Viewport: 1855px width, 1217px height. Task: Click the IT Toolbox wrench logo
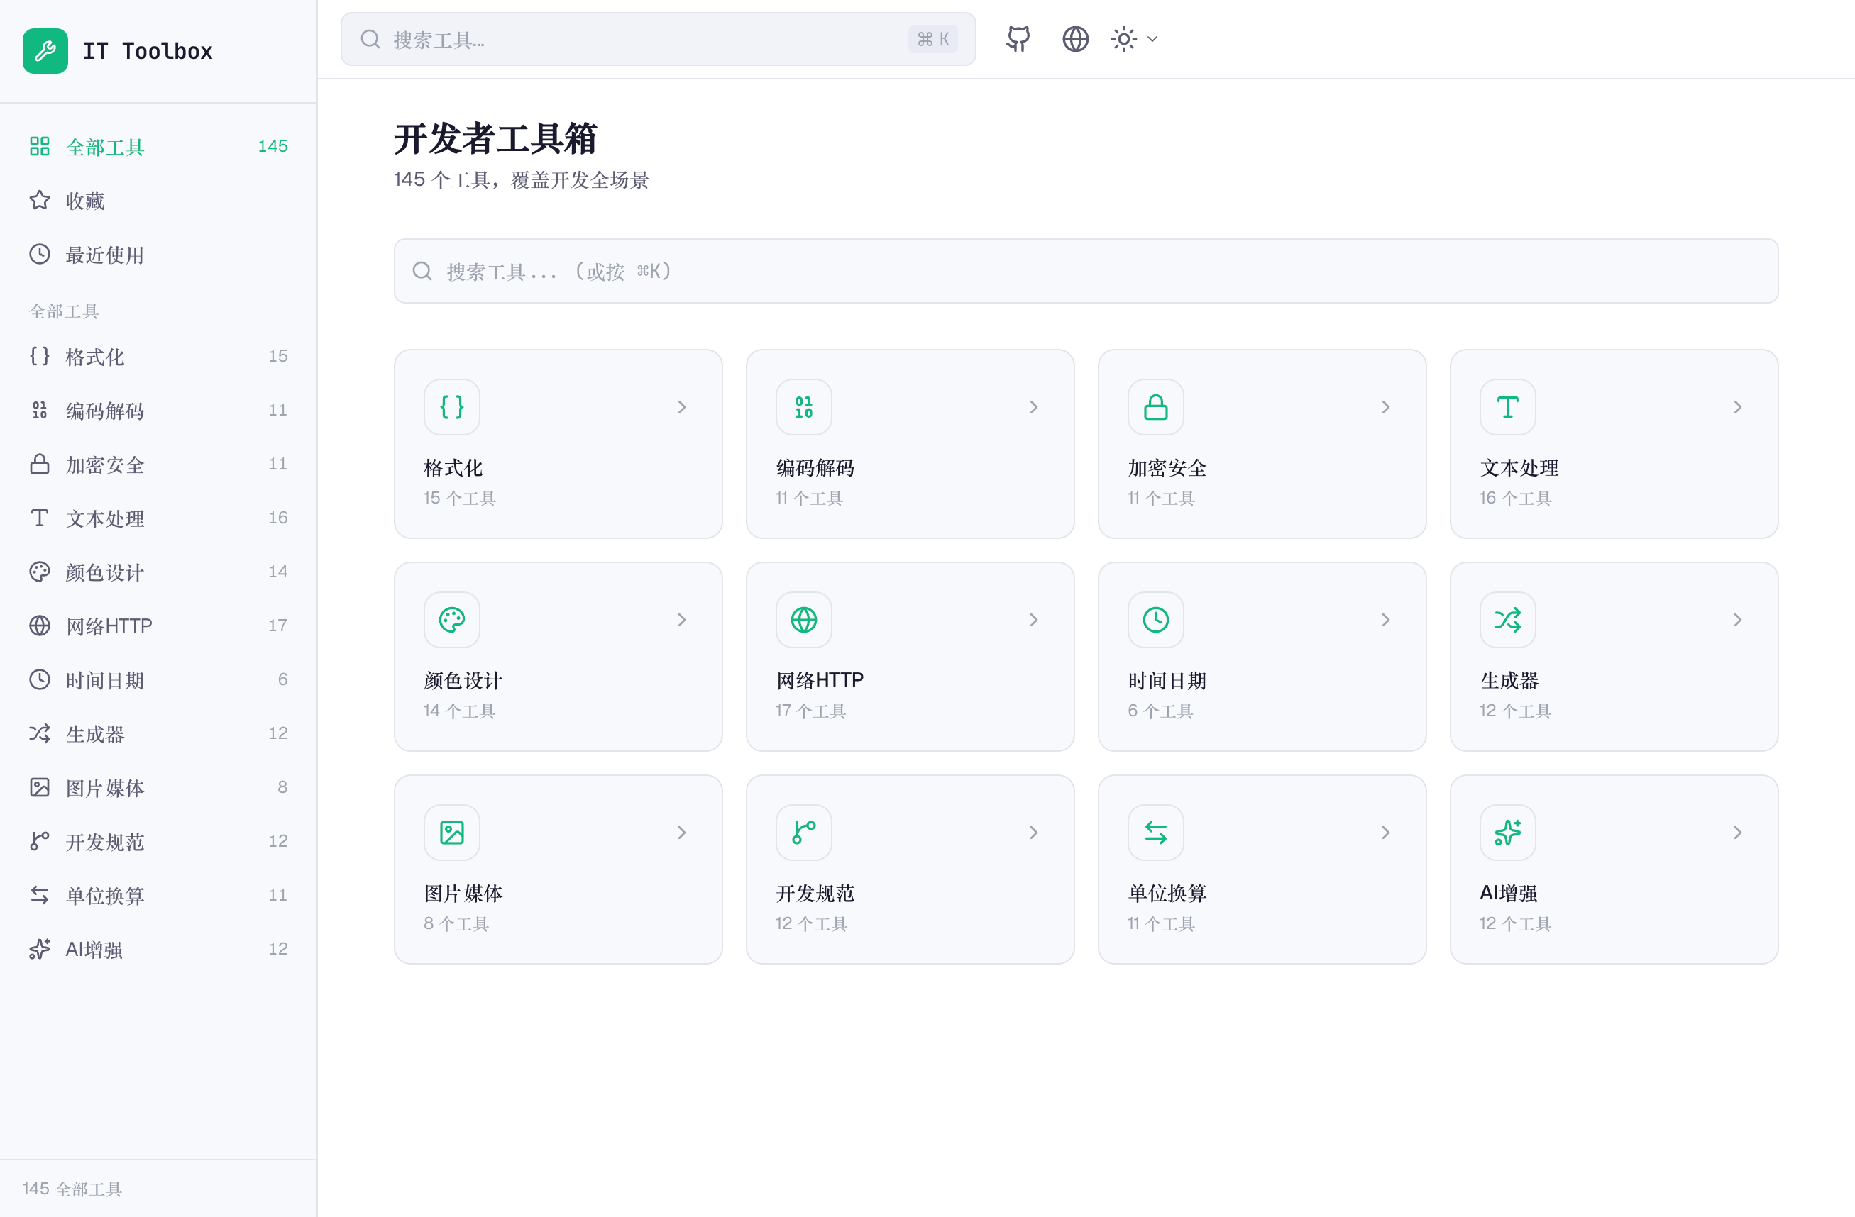coord(45,52)
